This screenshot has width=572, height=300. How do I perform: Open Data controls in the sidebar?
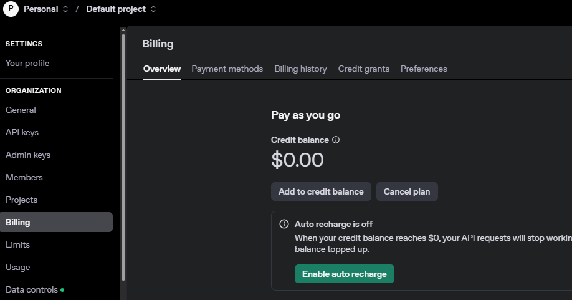(32, 289)
